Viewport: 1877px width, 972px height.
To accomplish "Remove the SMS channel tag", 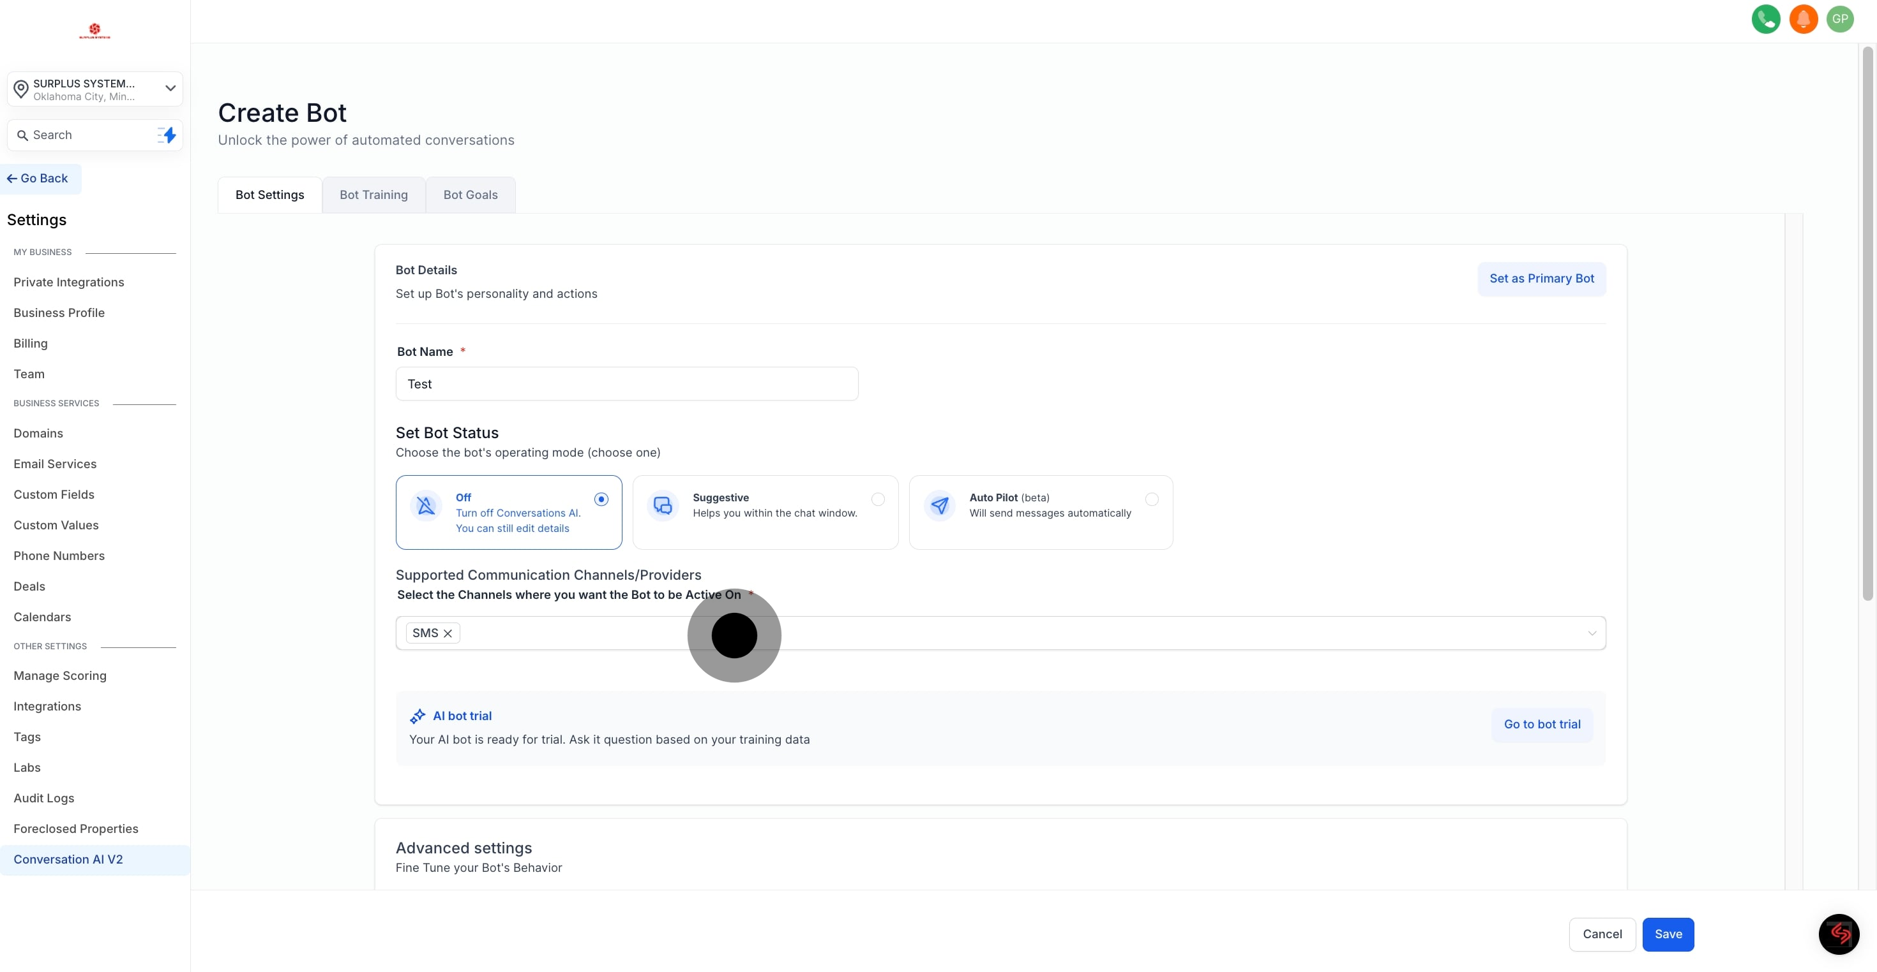I will (x=448, y=633).
